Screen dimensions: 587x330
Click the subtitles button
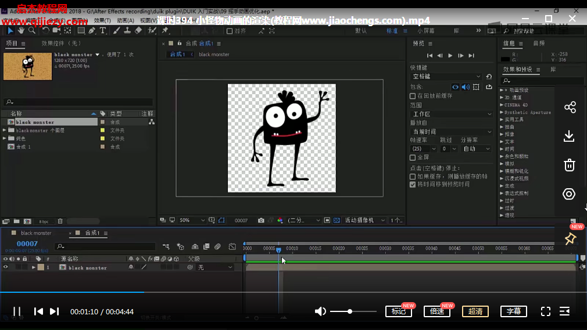(514, 311)
